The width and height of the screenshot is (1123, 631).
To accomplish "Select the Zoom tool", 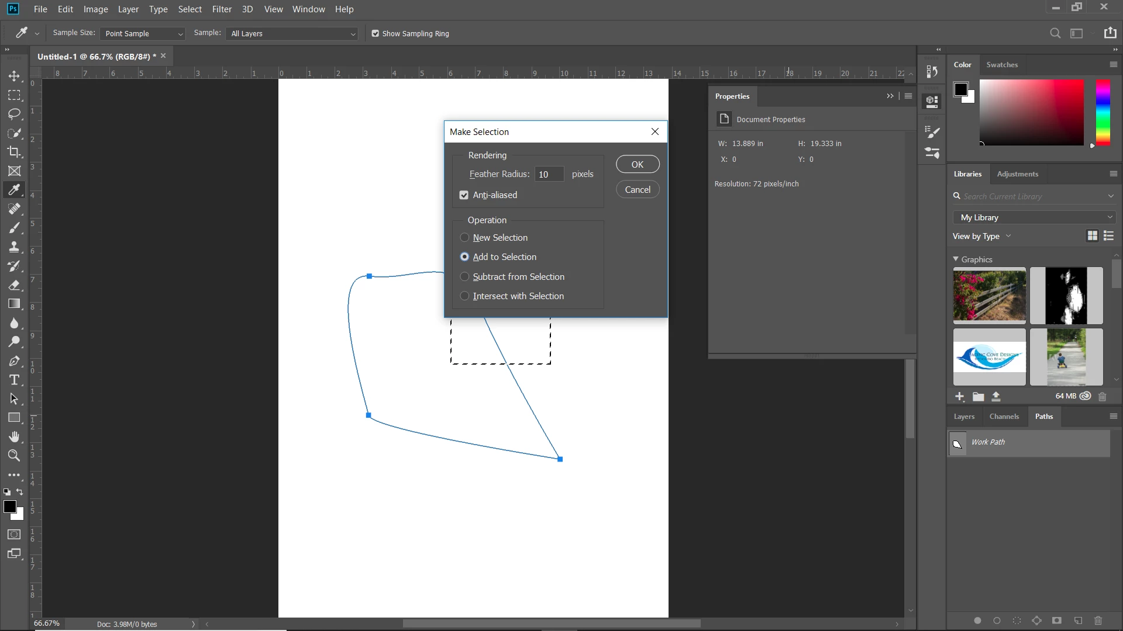I will pos(14,456).
